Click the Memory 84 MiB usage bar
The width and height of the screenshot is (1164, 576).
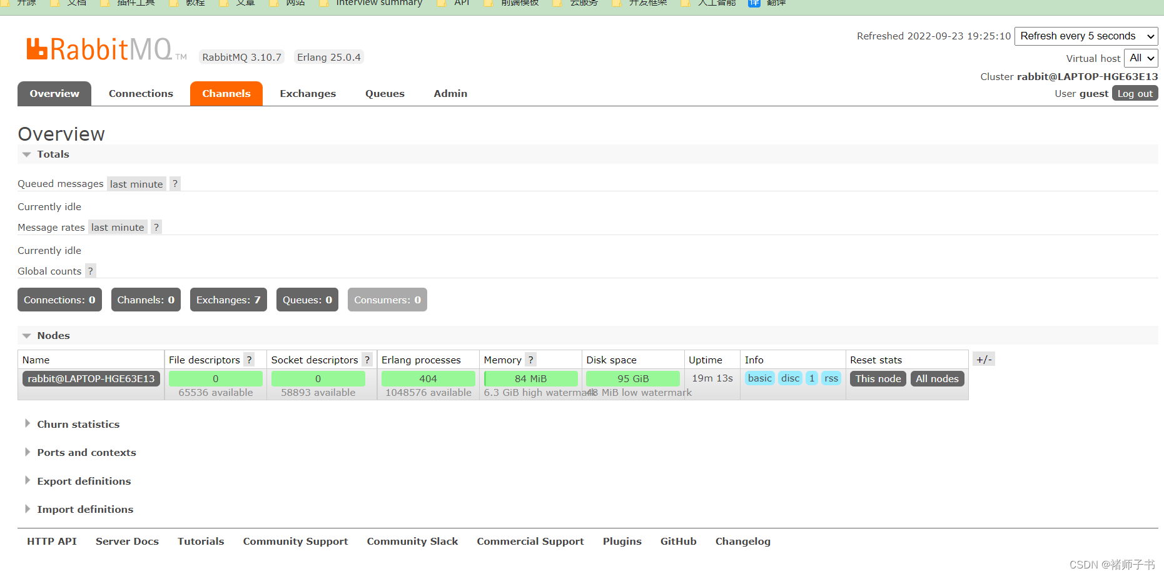(x=531, y=378)
